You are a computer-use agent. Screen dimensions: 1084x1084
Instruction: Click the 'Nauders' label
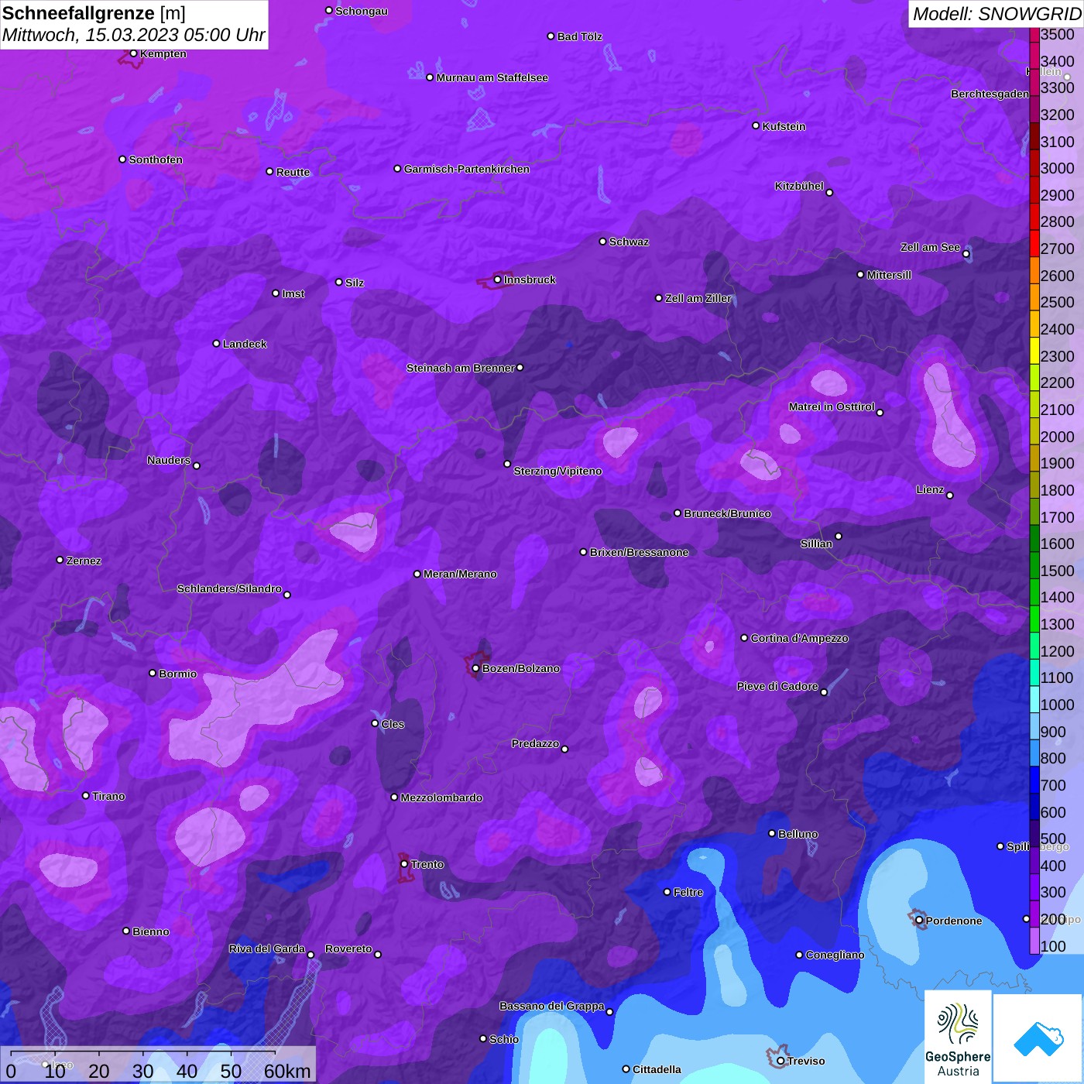click(x=169, y=460)
